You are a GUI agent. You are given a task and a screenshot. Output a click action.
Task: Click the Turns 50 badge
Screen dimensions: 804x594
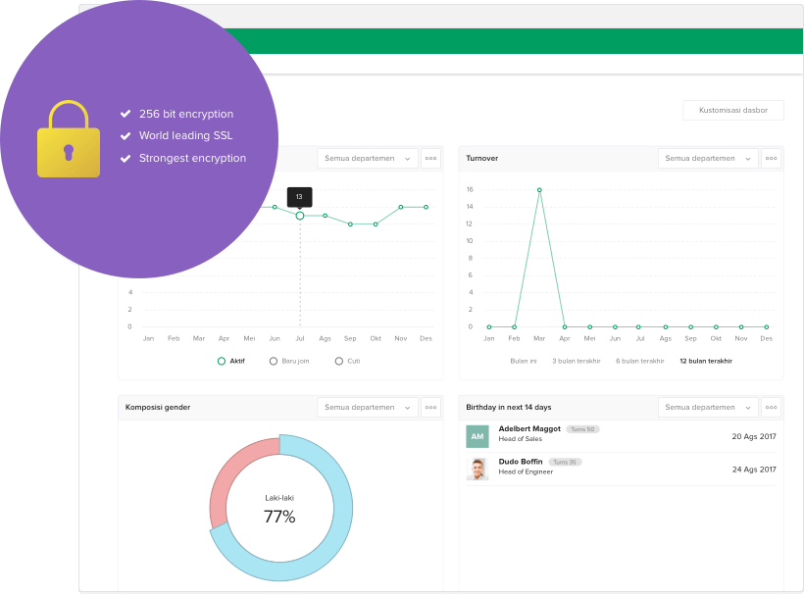(x=582, y=429)
